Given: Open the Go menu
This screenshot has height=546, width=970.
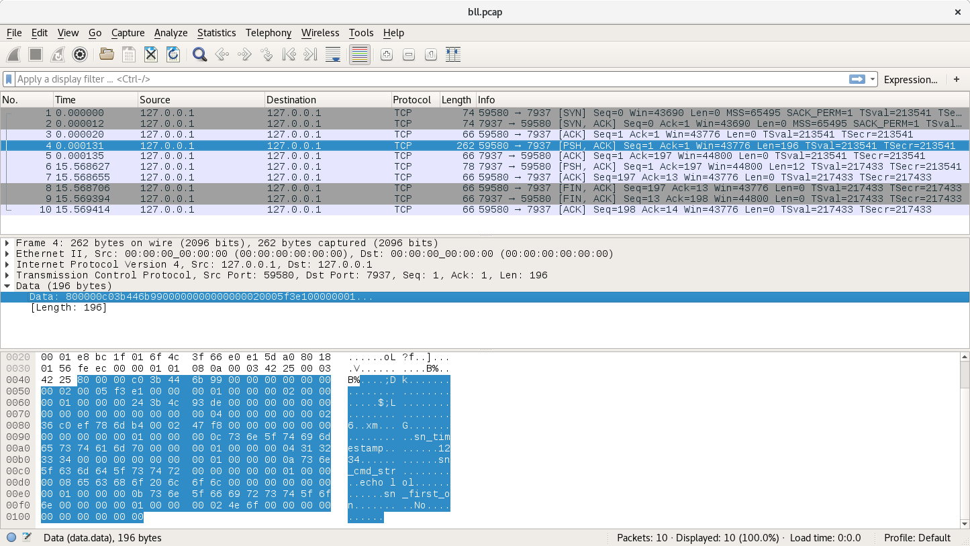Looking at the screenshot, I should point(95,33).
